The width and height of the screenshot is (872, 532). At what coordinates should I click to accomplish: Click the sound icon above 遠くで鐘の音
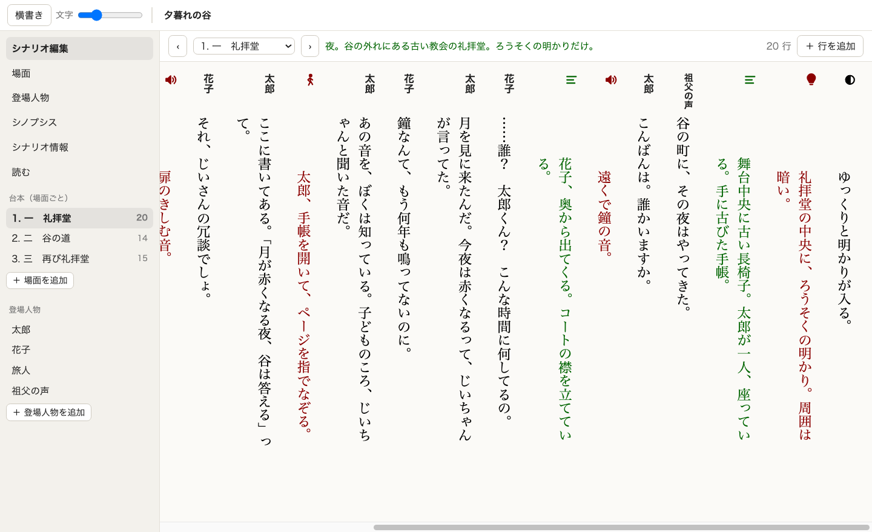[611, 79]
